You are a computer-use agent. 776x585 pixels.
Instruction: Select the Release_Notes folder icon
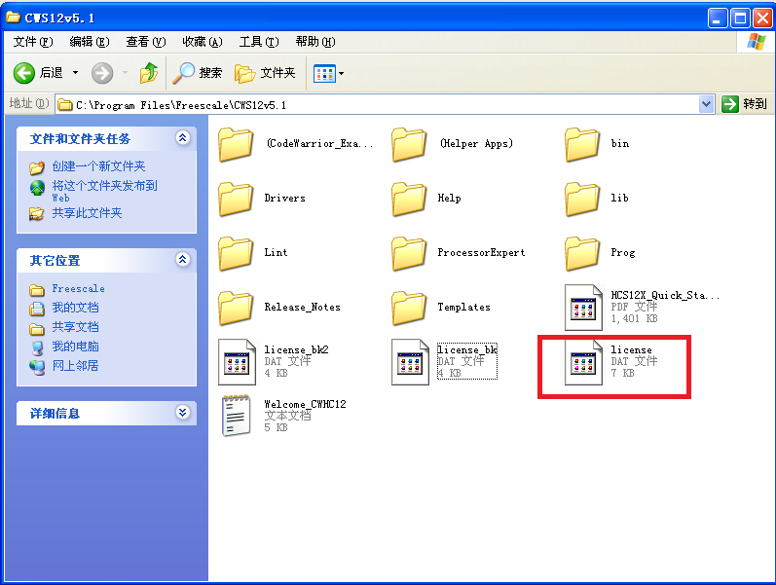click(236, 308)
